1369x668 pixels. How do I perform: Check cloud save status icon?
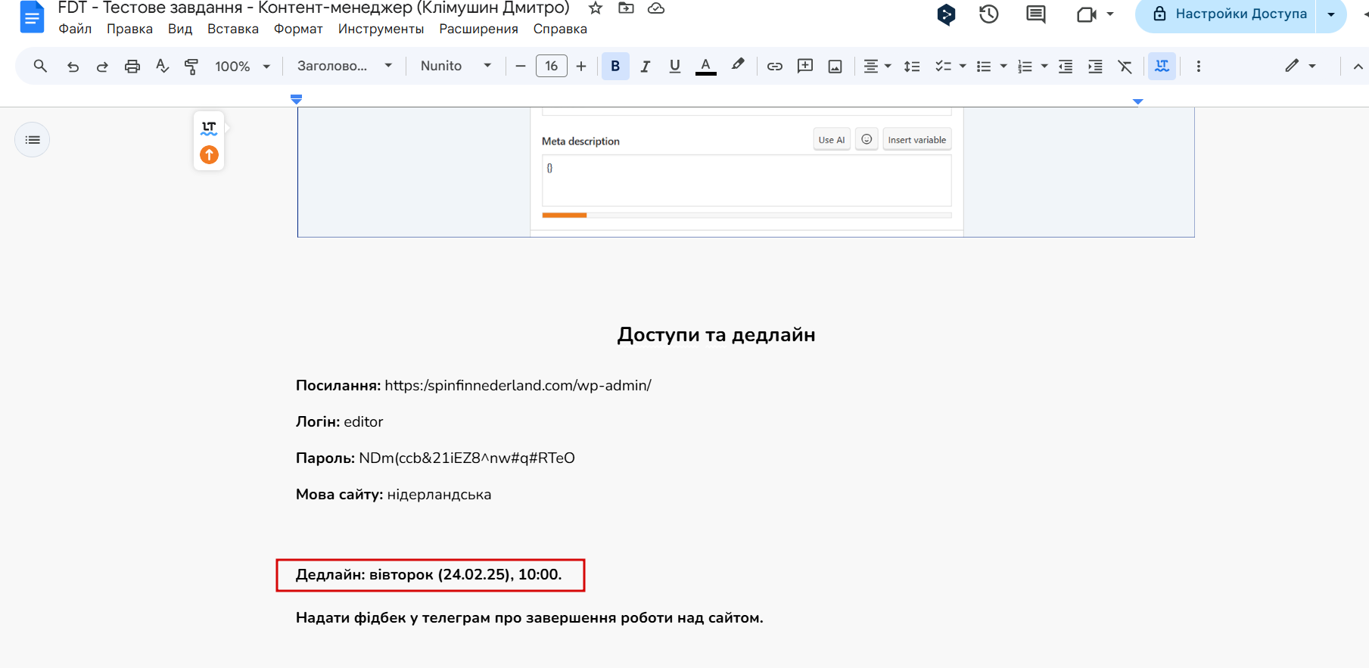(656, 8)
